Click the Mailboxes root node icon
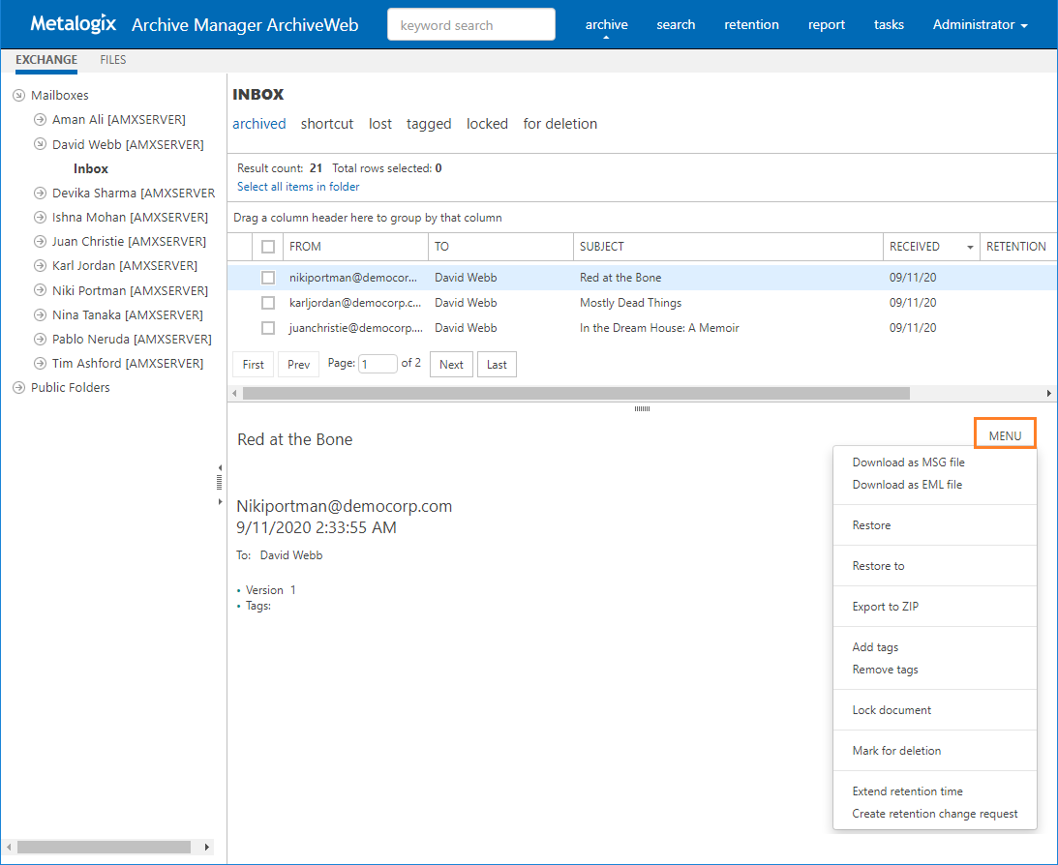The width and height of the screenshot is (1058, 865). [18, 96]
